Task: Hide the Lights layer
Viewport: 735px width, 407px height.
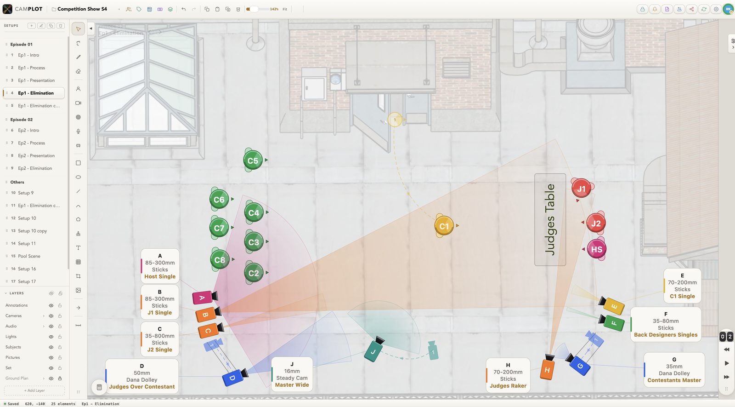Action: tap(51, 337)
